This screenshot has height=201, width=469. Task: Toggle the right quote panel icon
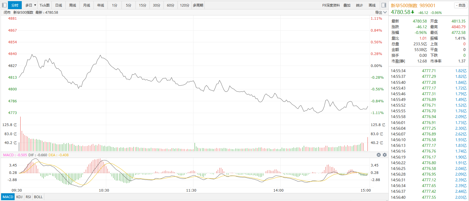(384, 5)
